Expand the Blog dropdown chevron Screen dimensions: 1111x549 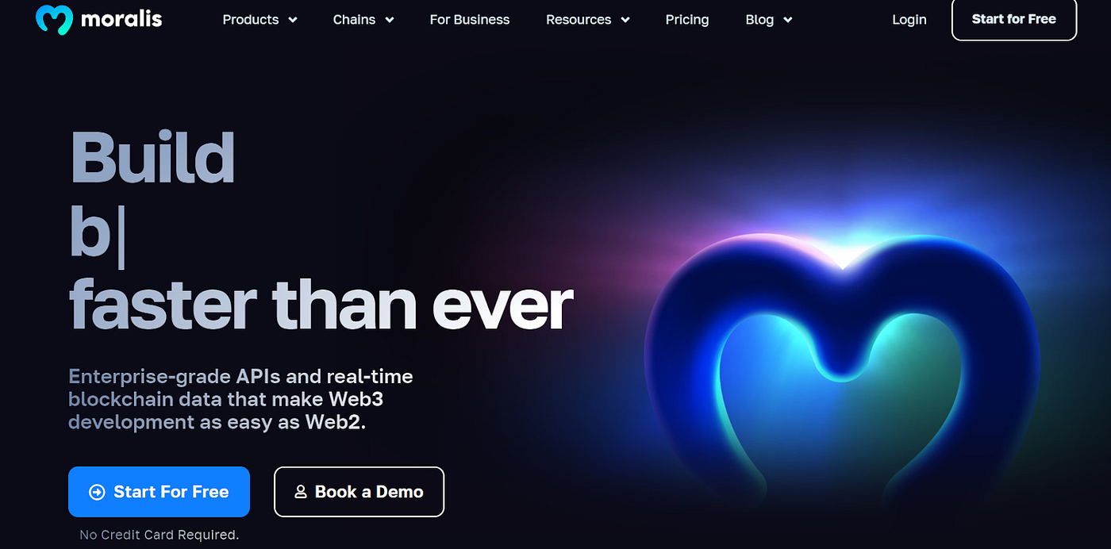point(788,20)
